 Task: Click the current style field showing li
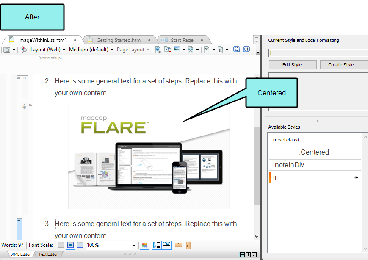[x=318, y=53]
